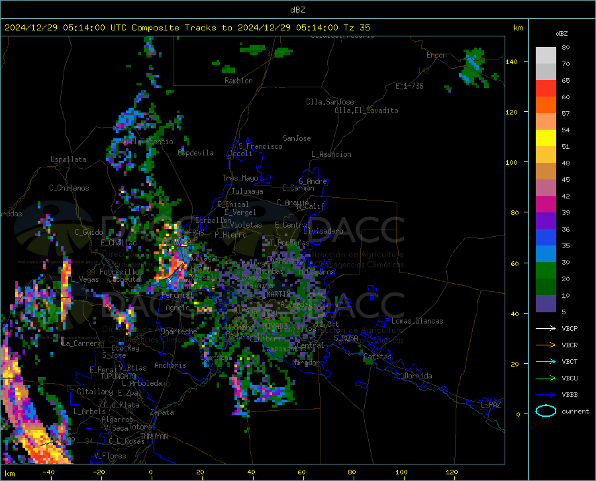Click the 'Tz 35' threshold text
The image size is (596, 481).
point(356,28)
